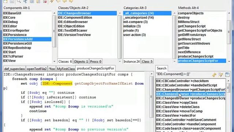Switch to the Objects 1 tab

click(81, 62)
